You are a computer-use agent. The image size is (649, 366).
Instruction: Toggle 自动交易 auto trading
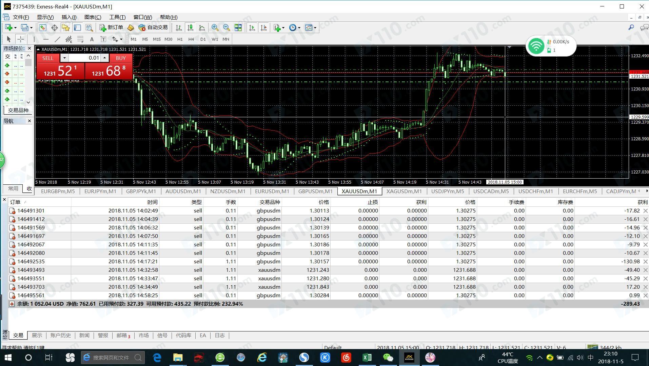[153, 28]
